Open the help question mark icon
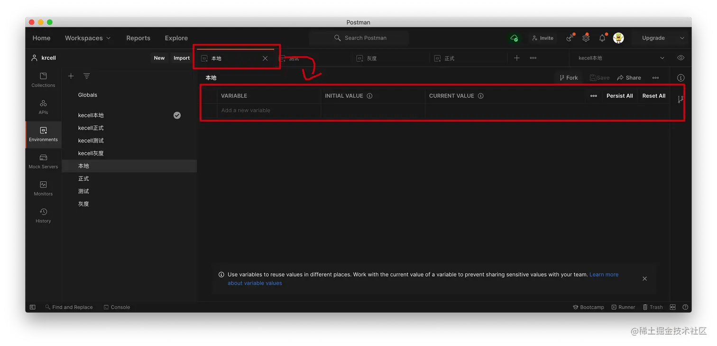 [x=686, y=307]
